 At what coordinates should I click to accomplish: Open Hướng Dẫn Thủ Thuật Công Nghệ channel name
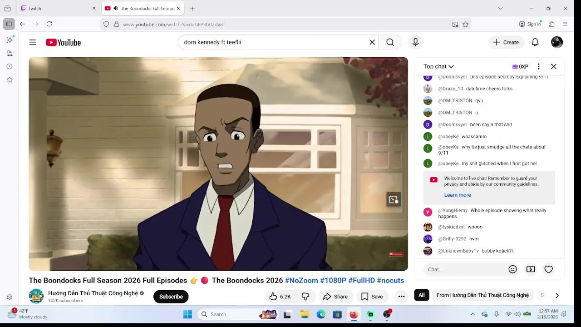tap(93, 293)
